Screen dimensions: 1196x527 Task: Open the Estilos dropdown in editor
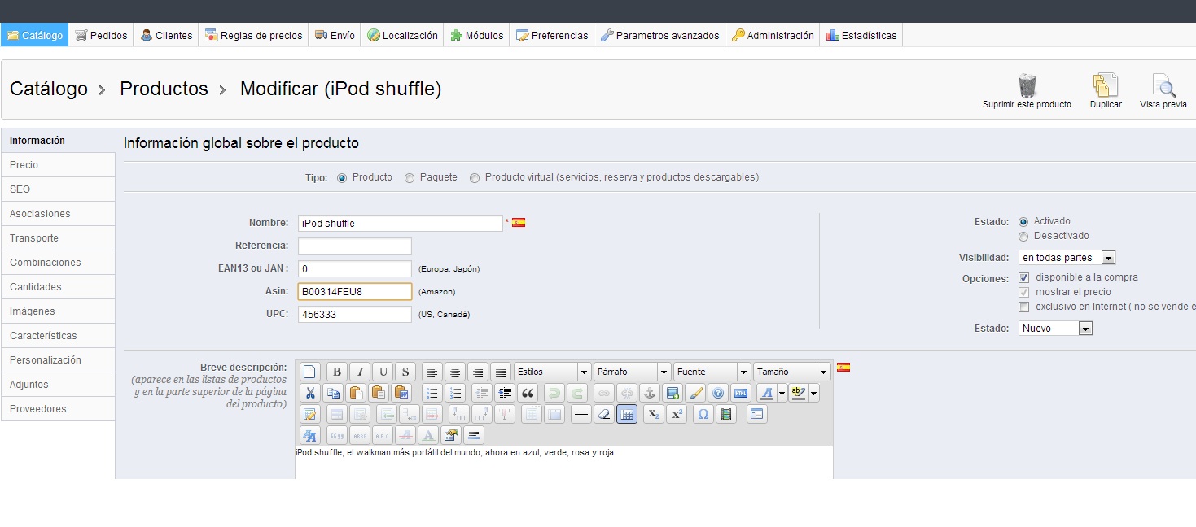553,372
